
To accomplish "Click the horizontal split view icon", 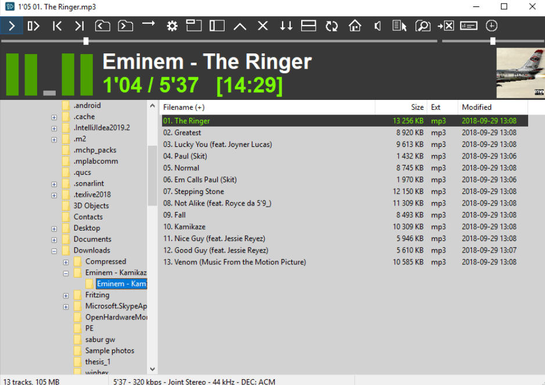I will (x=309, y=26).
